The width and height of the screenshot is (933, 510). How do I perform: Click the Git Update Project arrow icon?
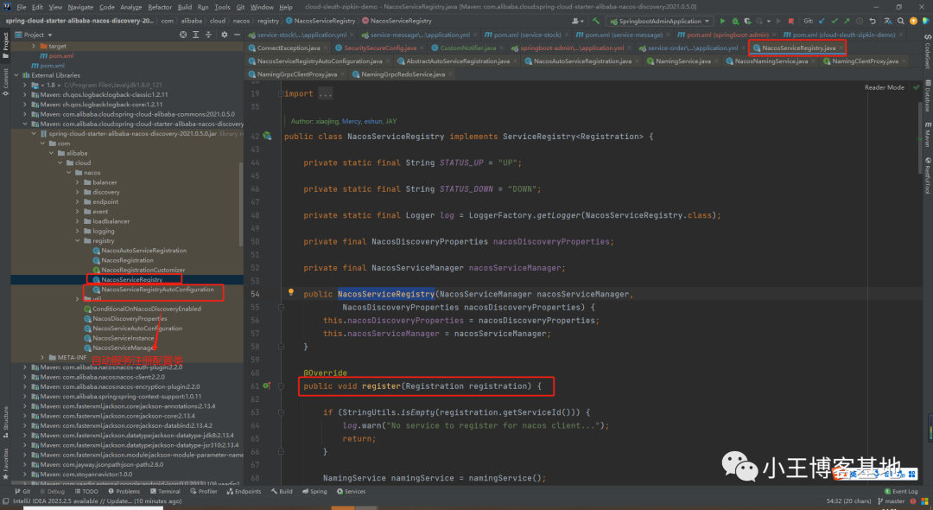coord(822,21)
